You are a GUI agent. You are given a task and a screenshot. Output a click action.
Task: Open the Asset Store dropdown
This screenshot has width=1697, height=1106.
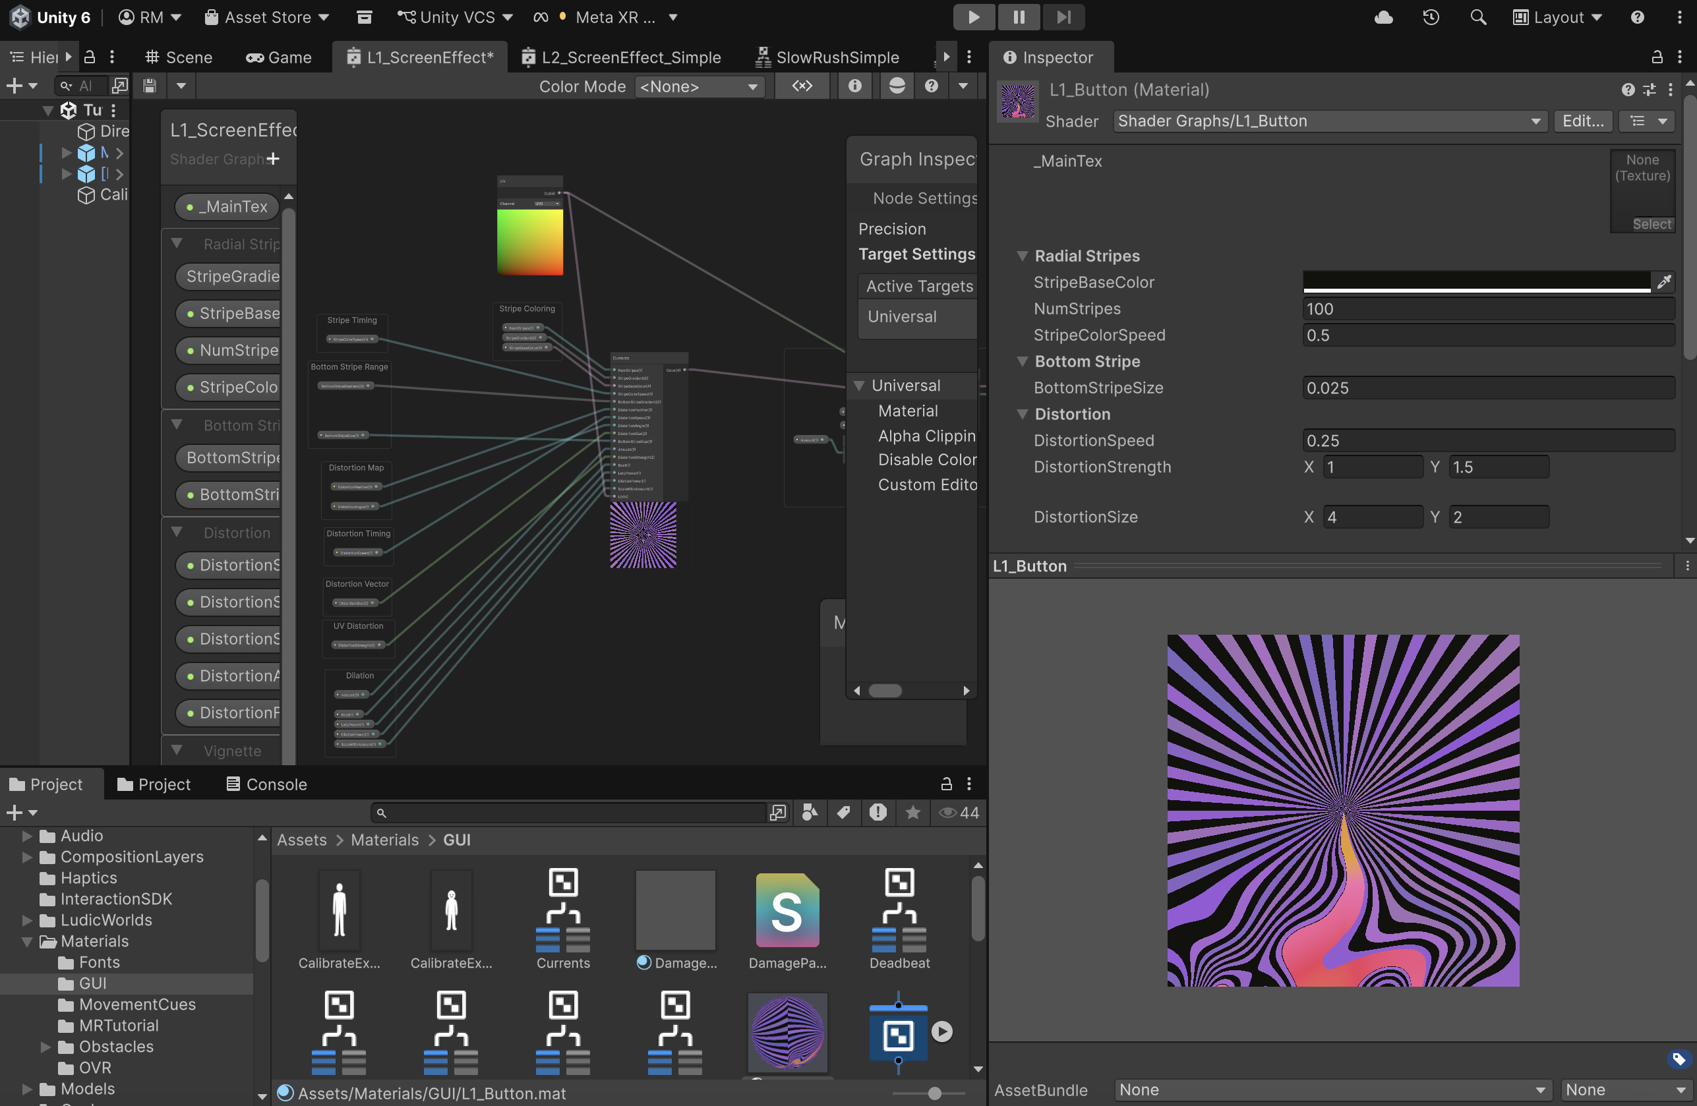coord(266,17)
